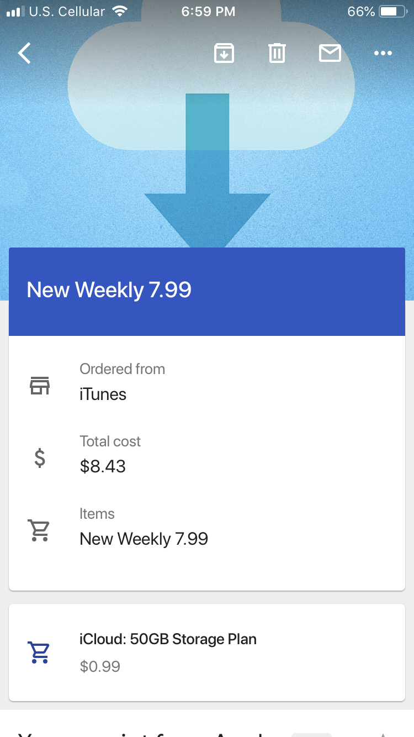Tap the $0.99 price under iCloud plan
The image size is (414, 737).
[100, 667]
